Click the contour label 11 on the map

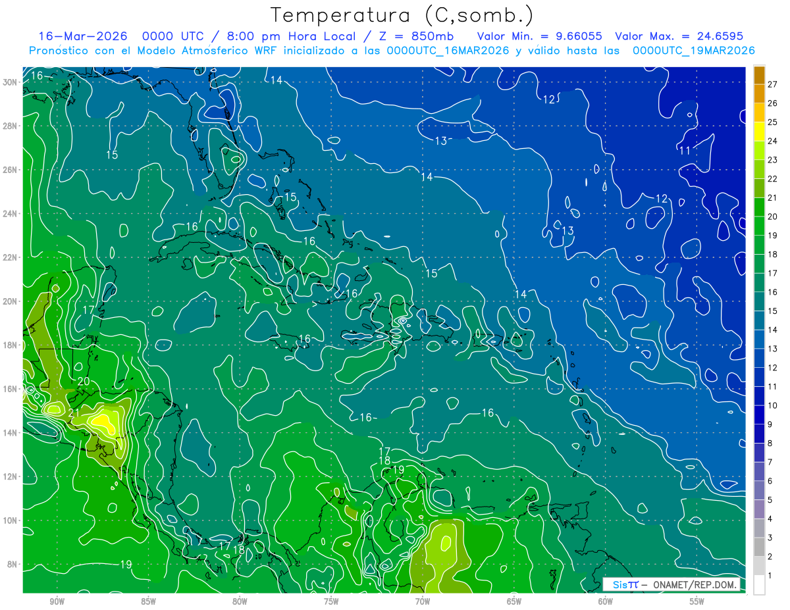click(x=685, y=151)
